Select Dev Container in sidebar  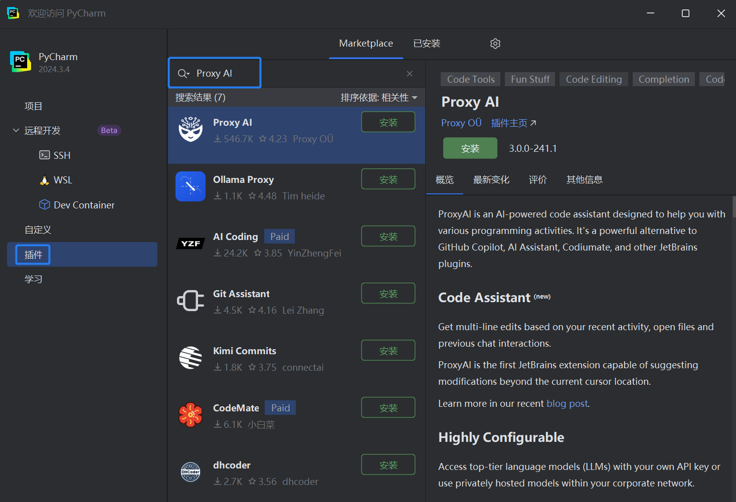(84, 205)
